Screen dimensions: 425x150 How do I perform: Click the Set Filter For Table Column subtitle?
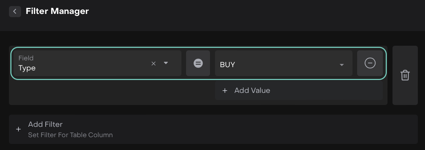point(70,135)
